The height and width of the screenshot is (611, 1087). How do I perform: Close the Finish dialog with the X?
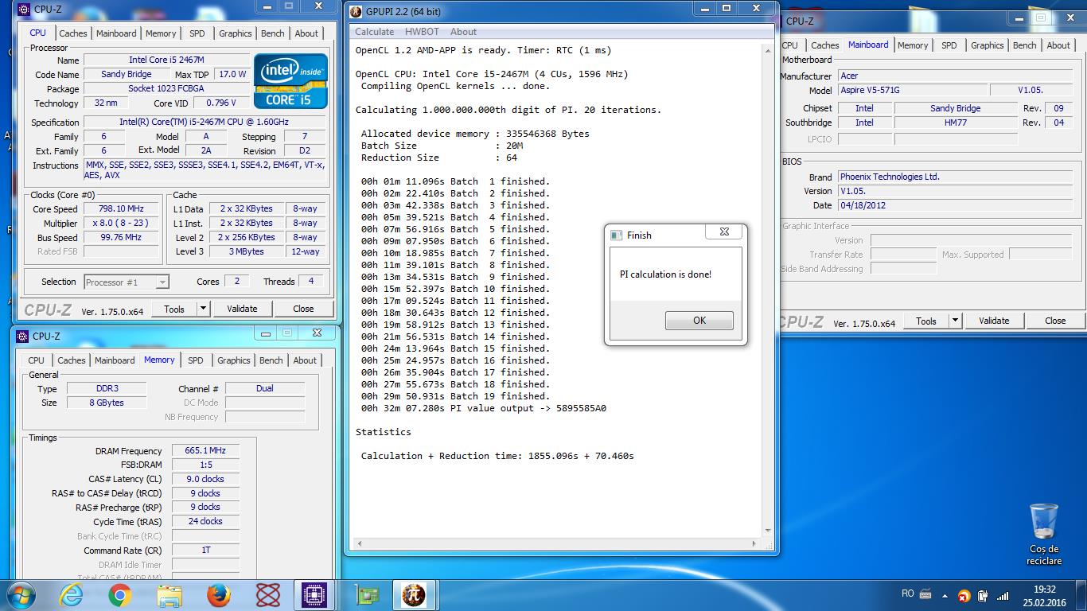coord(724,232)
